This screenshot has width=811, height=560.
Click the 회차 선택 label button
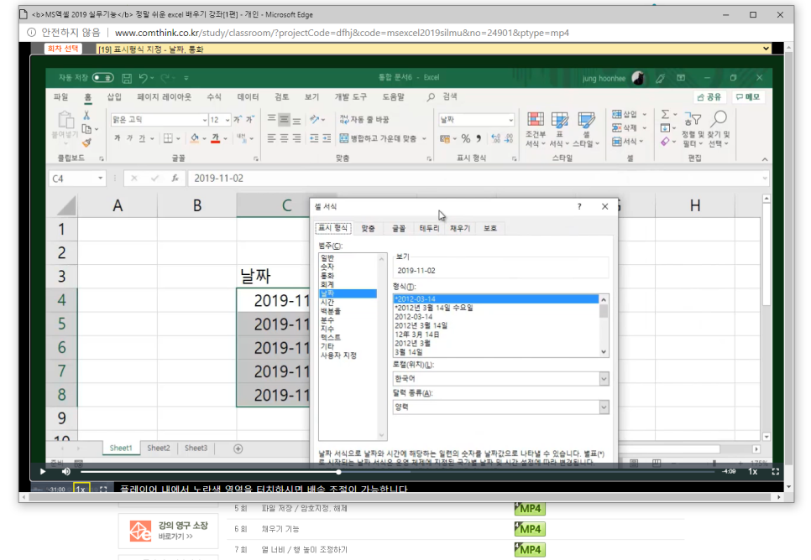click(63, 49)
